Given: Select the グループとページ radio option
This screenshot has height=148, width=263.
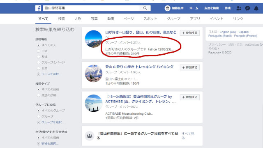Looking at the screenshot, I should pyautogui.click(x=38, y=62).
